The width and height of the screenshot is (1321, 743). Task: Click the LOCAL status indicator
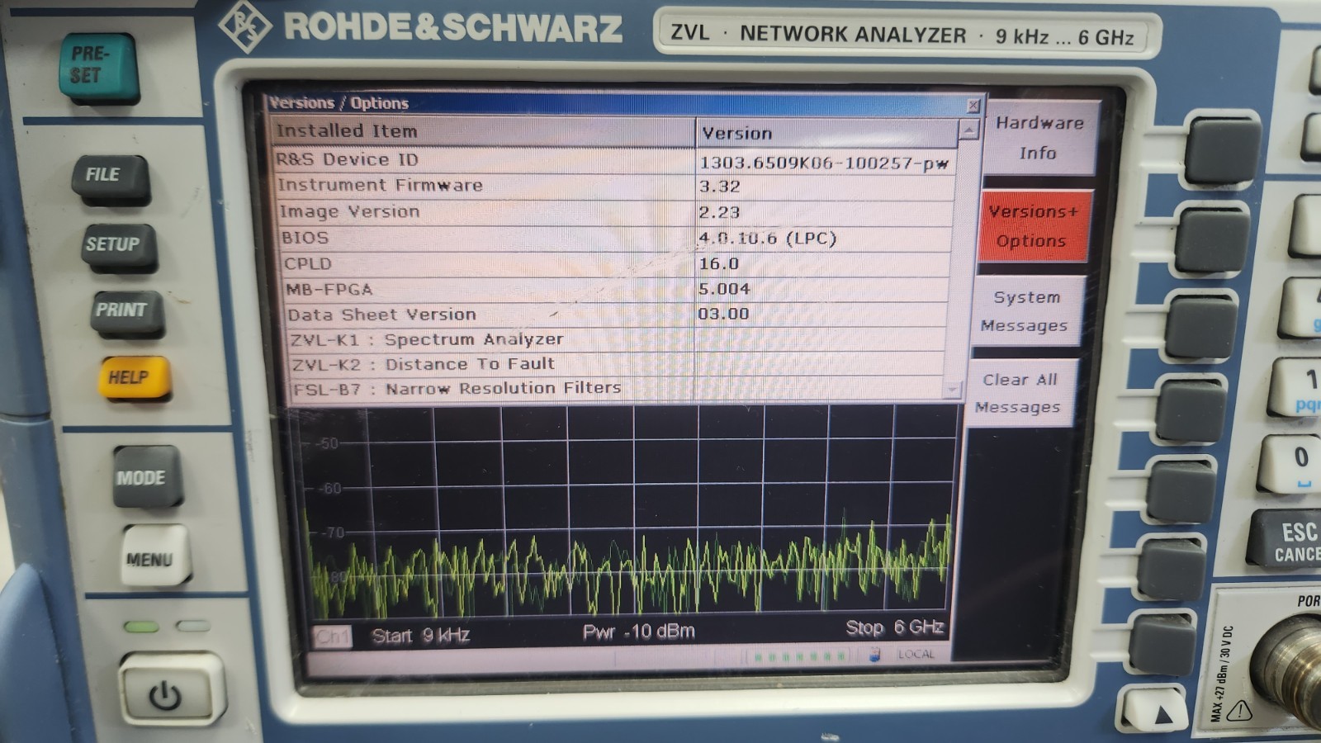(x=916, y=654)
